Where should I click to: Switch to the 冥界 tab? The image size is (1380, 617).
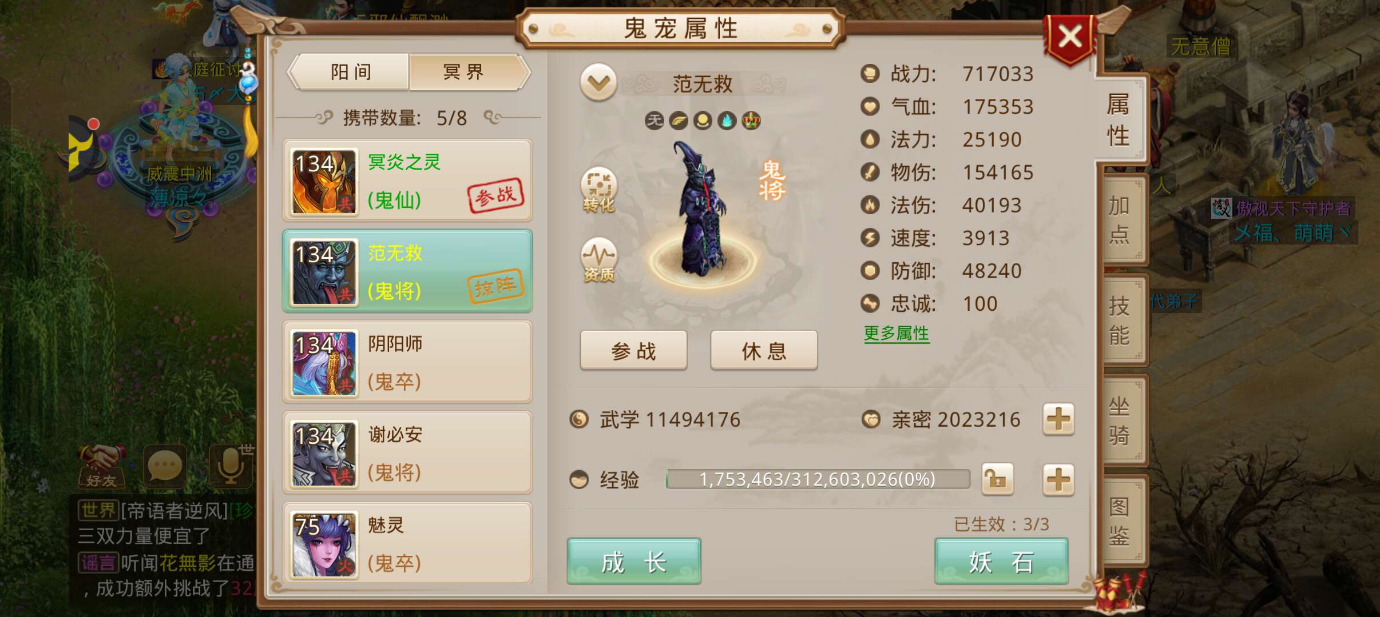[x=464, y=72]
